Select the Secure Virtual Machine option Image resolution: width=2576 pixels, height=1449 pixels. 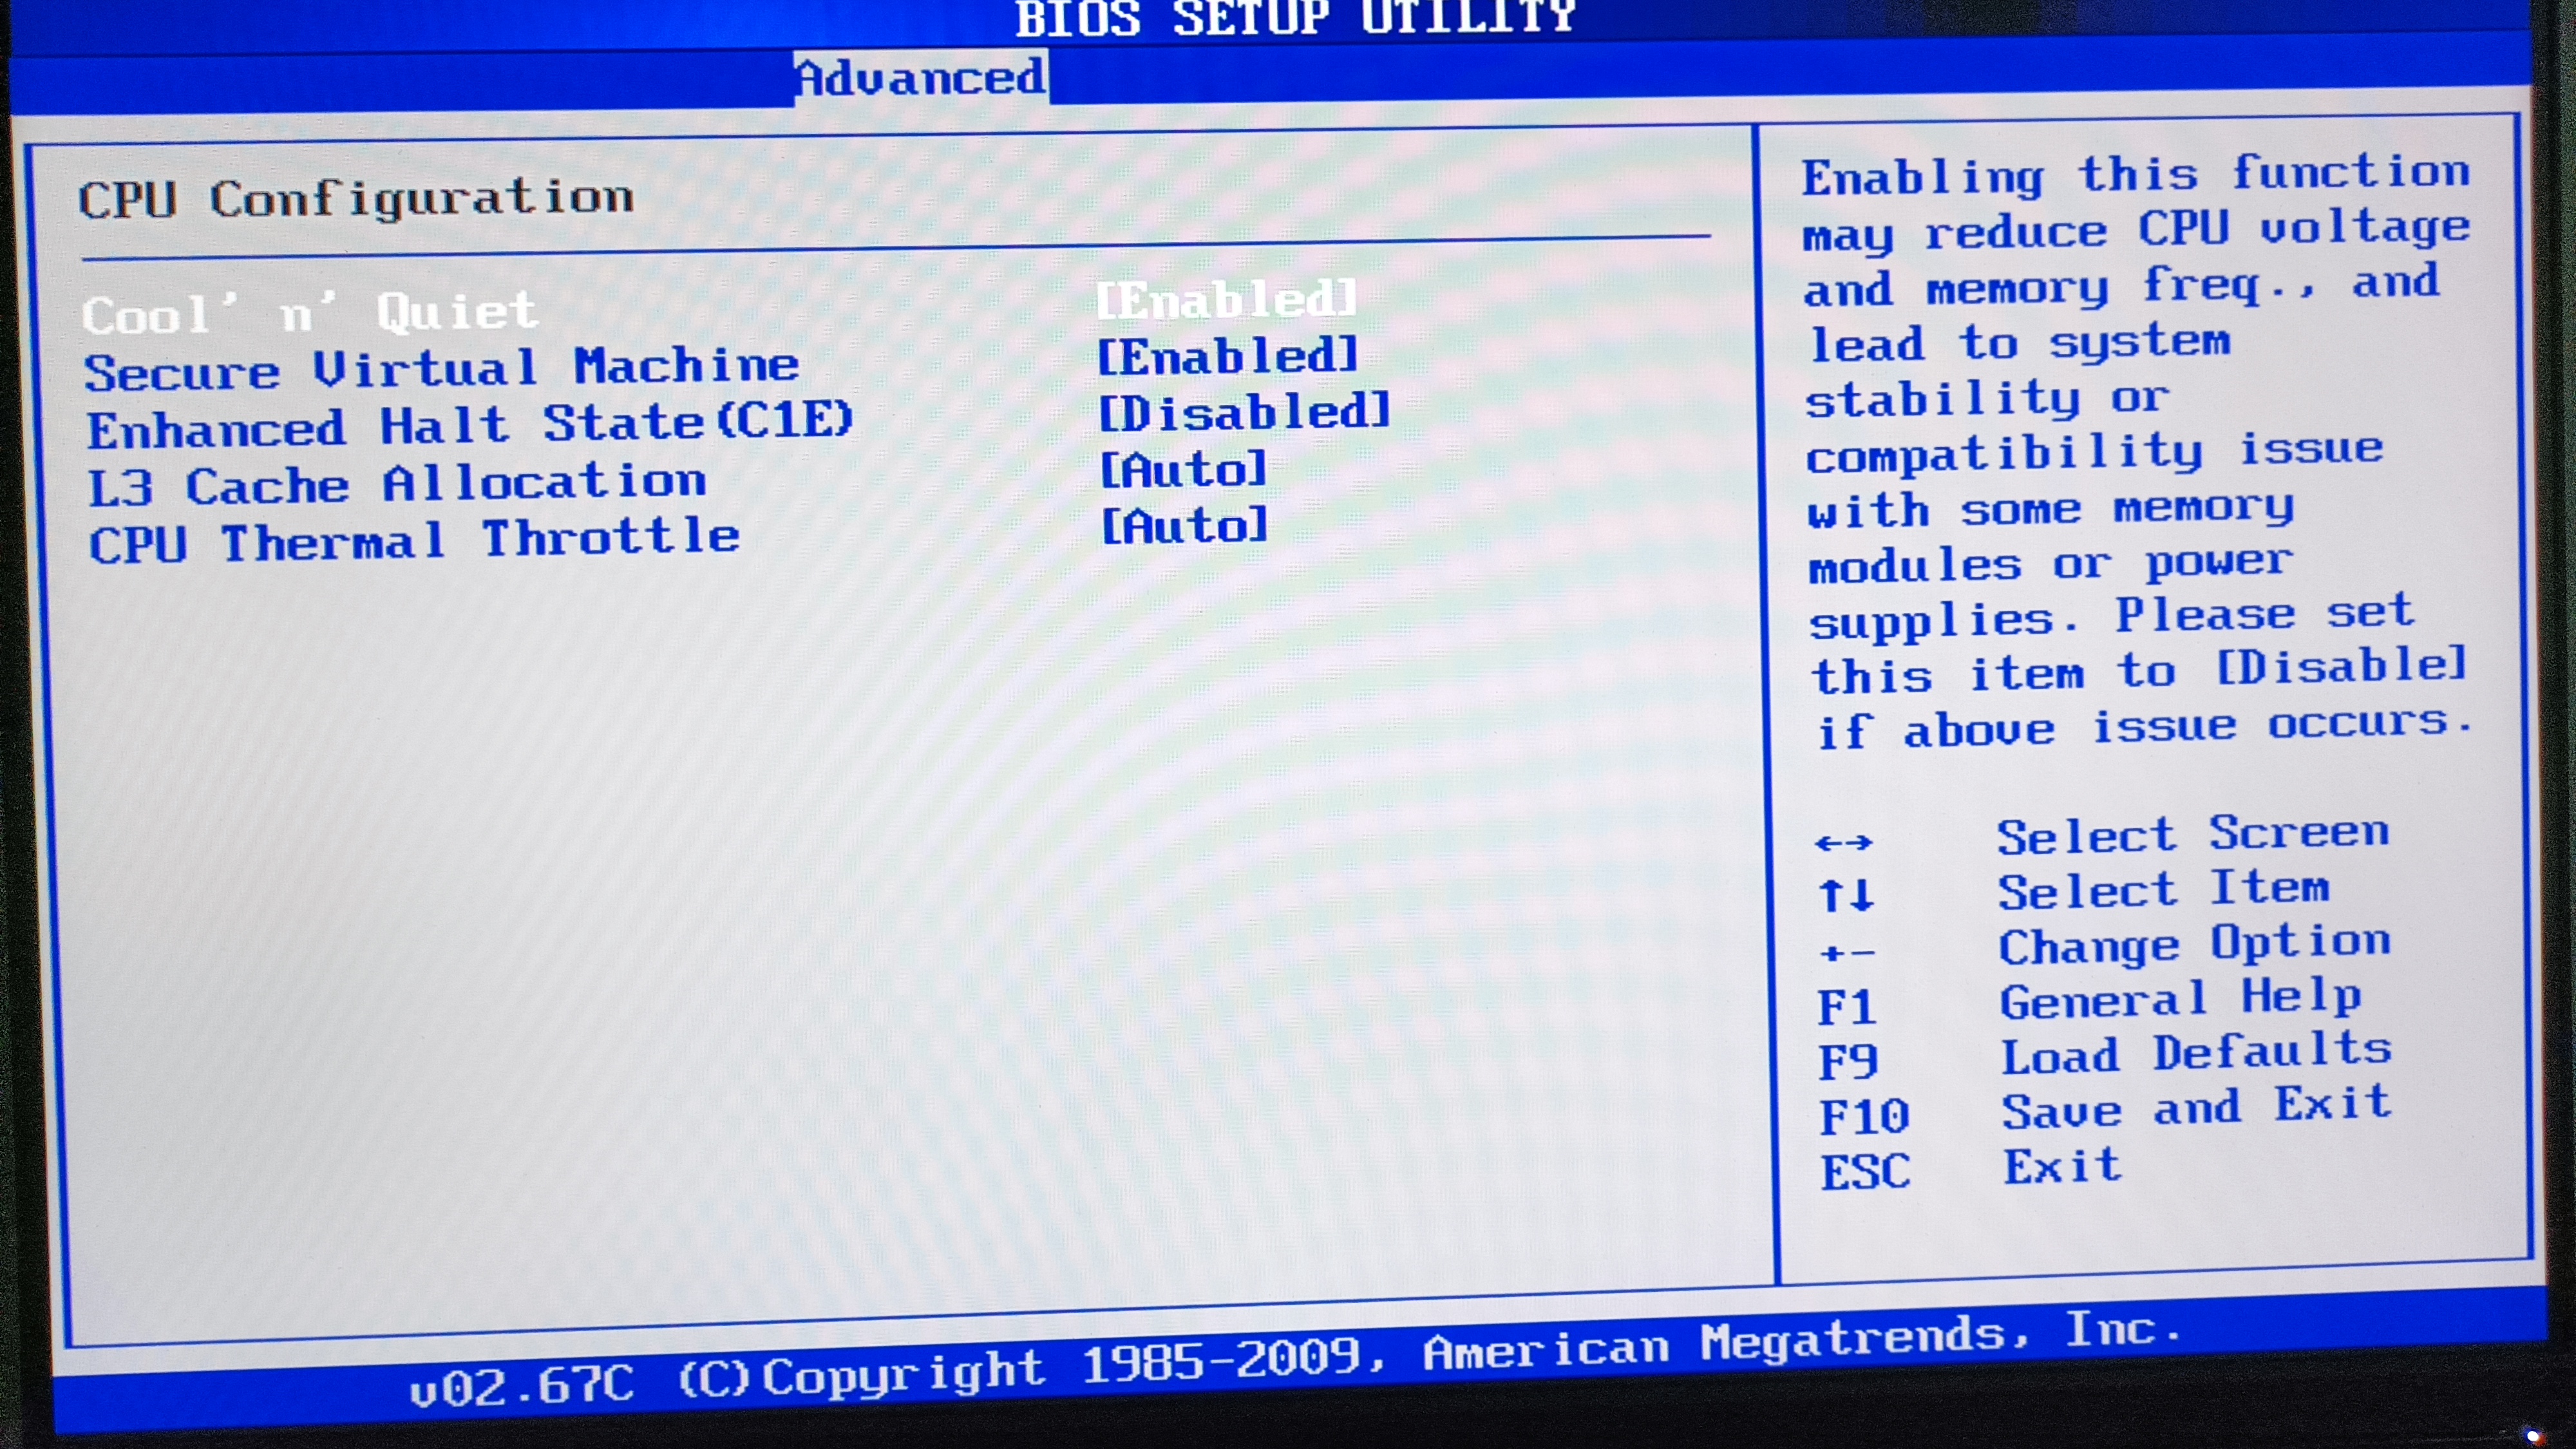[441, 370]
